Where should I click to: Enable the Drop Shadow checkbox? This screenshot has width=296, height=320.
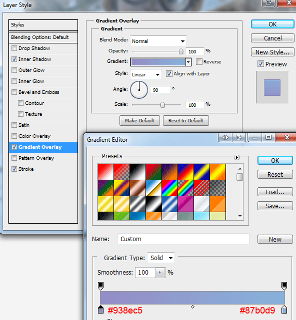(14, 48)
